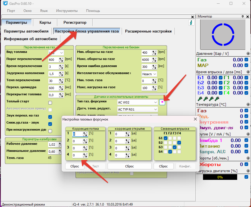Switch to the Карты tab
The image size is (251, 207).
click(45, 22)
